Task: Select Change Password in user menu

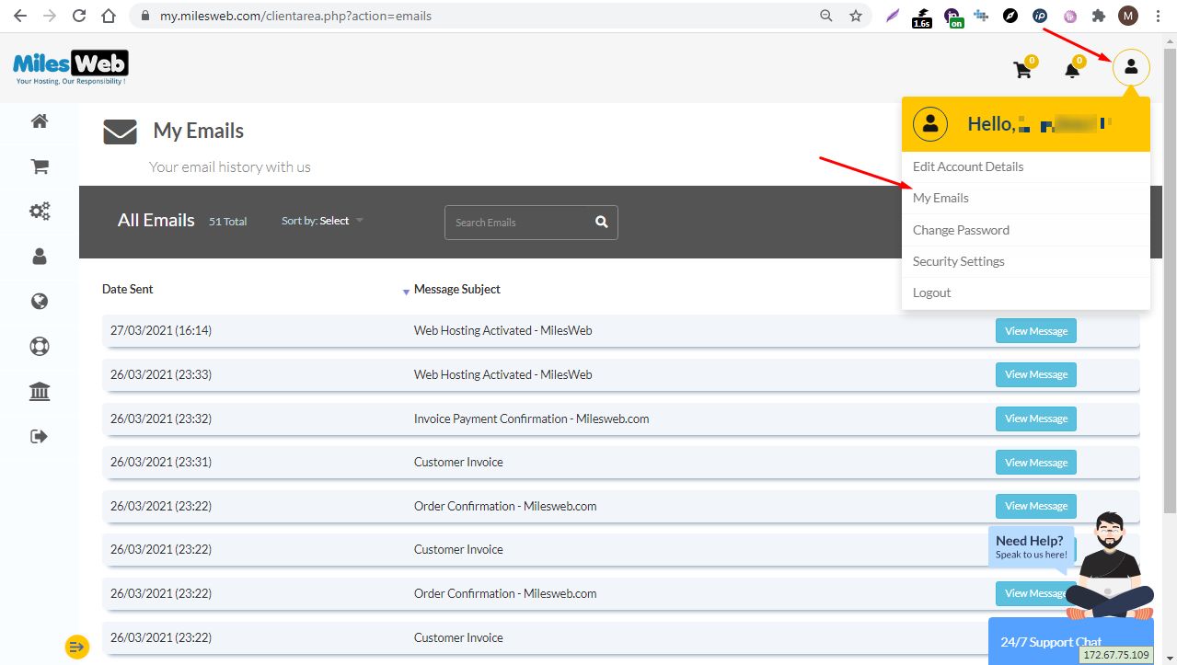Action: (x=1025, y=230)
